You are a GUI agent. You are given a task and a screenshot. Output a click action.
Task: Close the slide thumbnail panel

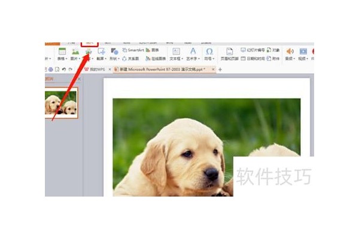[79, 79]
